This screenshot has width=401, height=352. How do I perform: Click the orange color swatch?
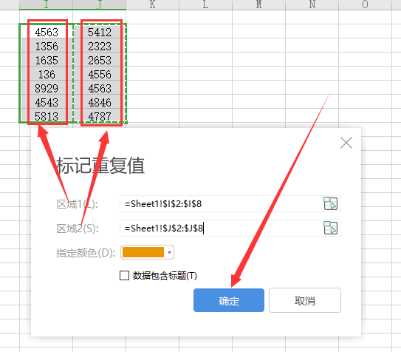pos(143,252)
